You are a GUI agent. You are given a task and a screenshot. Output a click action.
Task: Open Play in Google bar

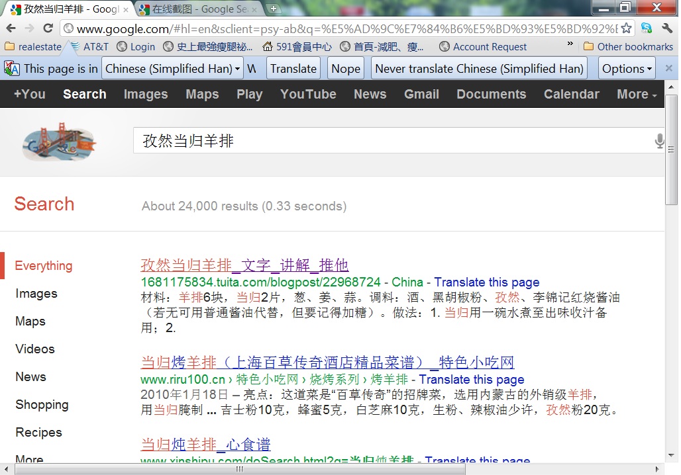pos(249,94)
